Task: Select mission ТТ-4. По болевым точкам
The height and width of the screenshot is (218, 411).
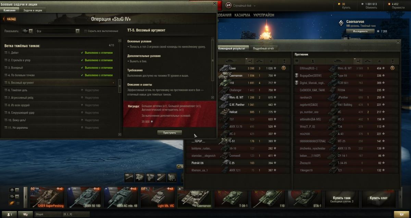Action: (x=59, y=75)
